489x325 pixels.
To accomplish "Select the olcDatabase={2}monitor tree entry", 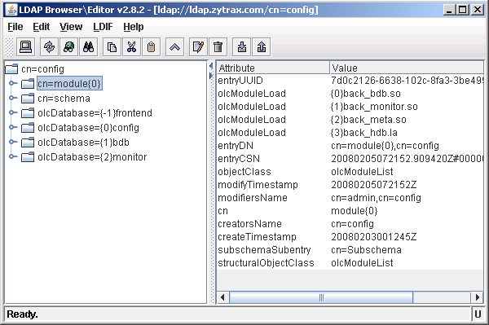I will click(92, 157).
